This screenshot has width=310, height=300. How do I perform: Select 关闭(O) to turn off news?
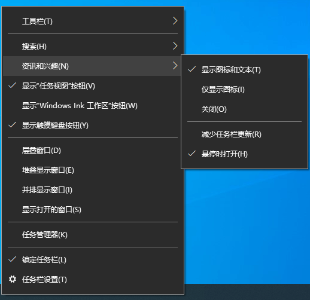click(244, 109)
